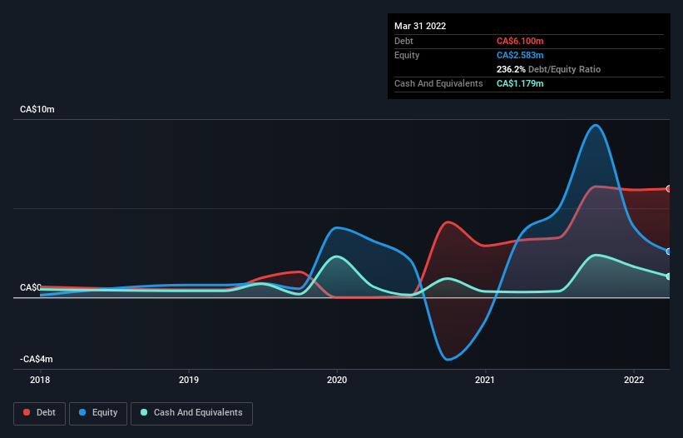Viewport: 683px width, 438px height.
Task: Click the Equity label in tooltip
Action: [x=407, y=55]
